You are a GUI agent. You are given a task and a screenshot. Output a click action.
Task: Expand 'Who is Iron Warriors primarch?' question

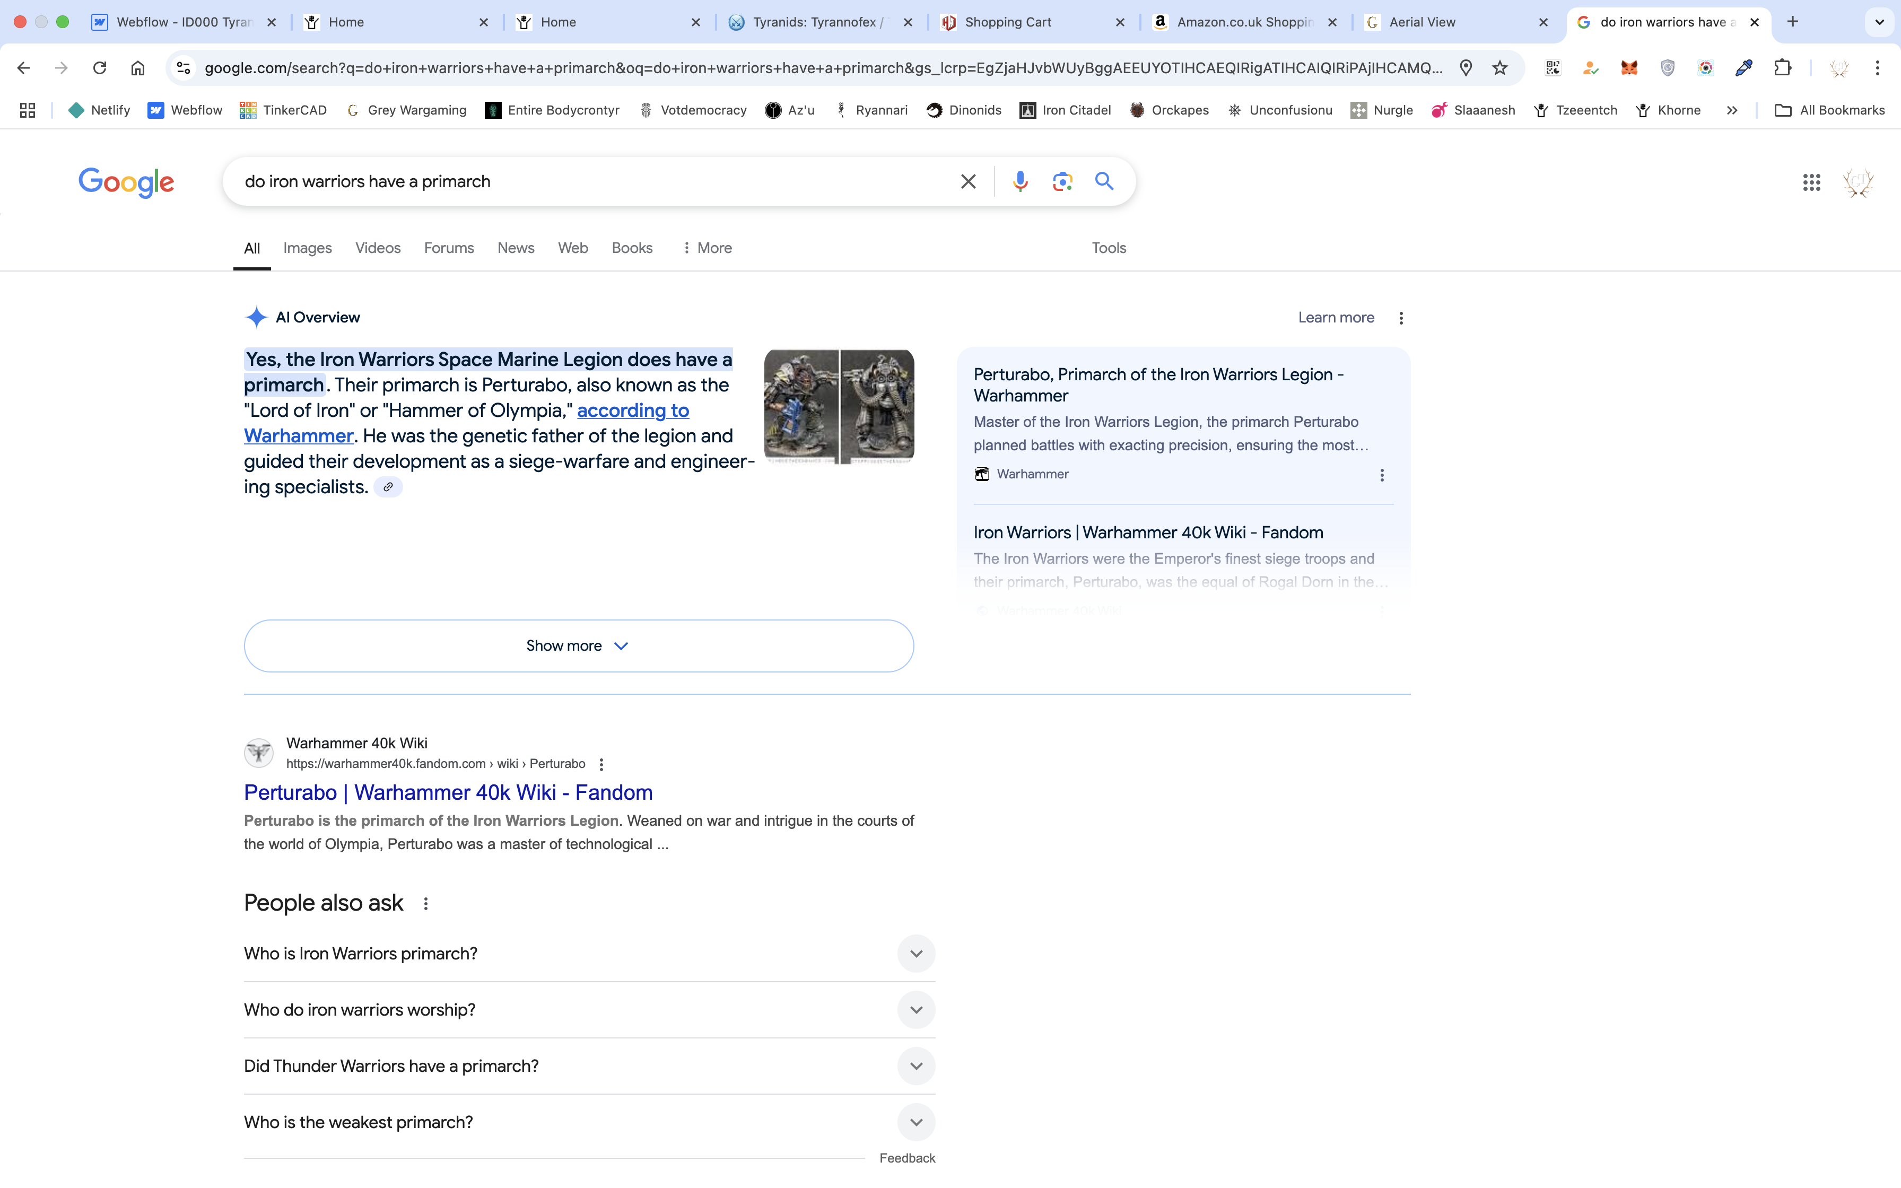[x=916, y=953]
